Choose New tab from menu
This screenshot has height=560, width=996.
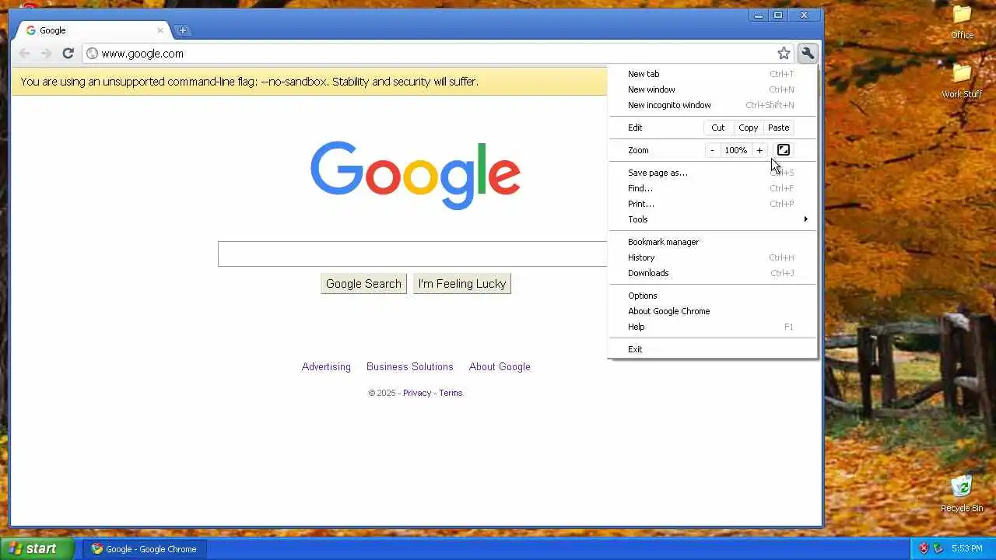[x=713, y=74]
